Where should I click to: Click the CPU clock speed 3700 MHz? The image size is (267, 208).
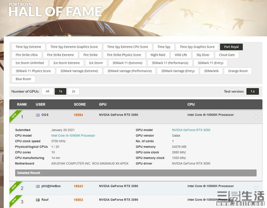58,142
